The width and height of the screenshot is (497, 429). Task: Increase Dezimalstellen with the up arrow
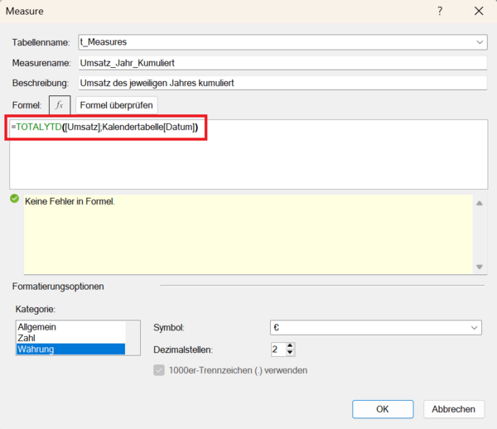click(x=291, y=345)
